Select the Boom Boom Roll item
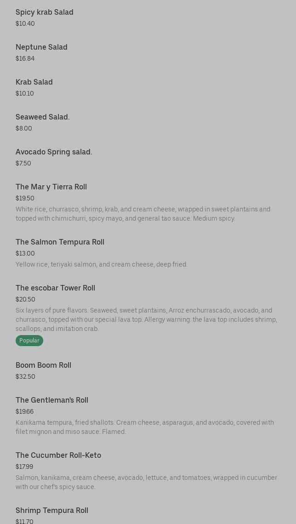 (43, 365)
